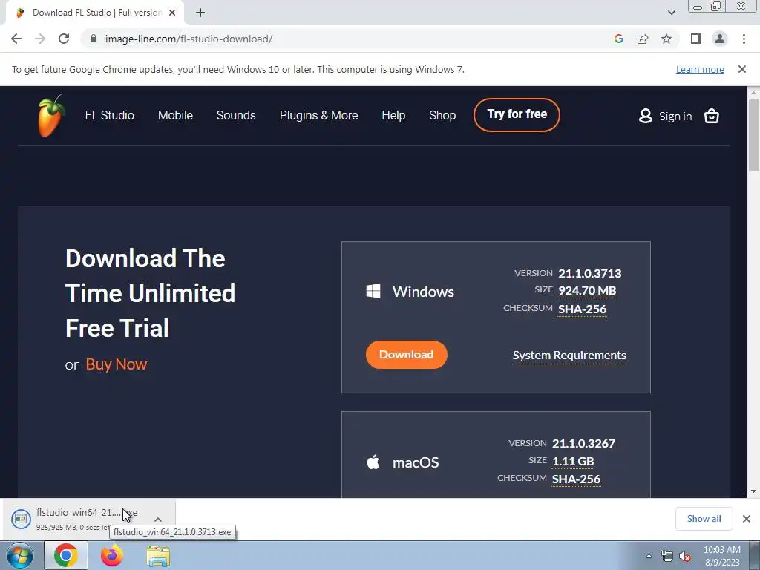Open the Learn more link
This screenshot has width=760, height=570.
[x=700, y=69]
